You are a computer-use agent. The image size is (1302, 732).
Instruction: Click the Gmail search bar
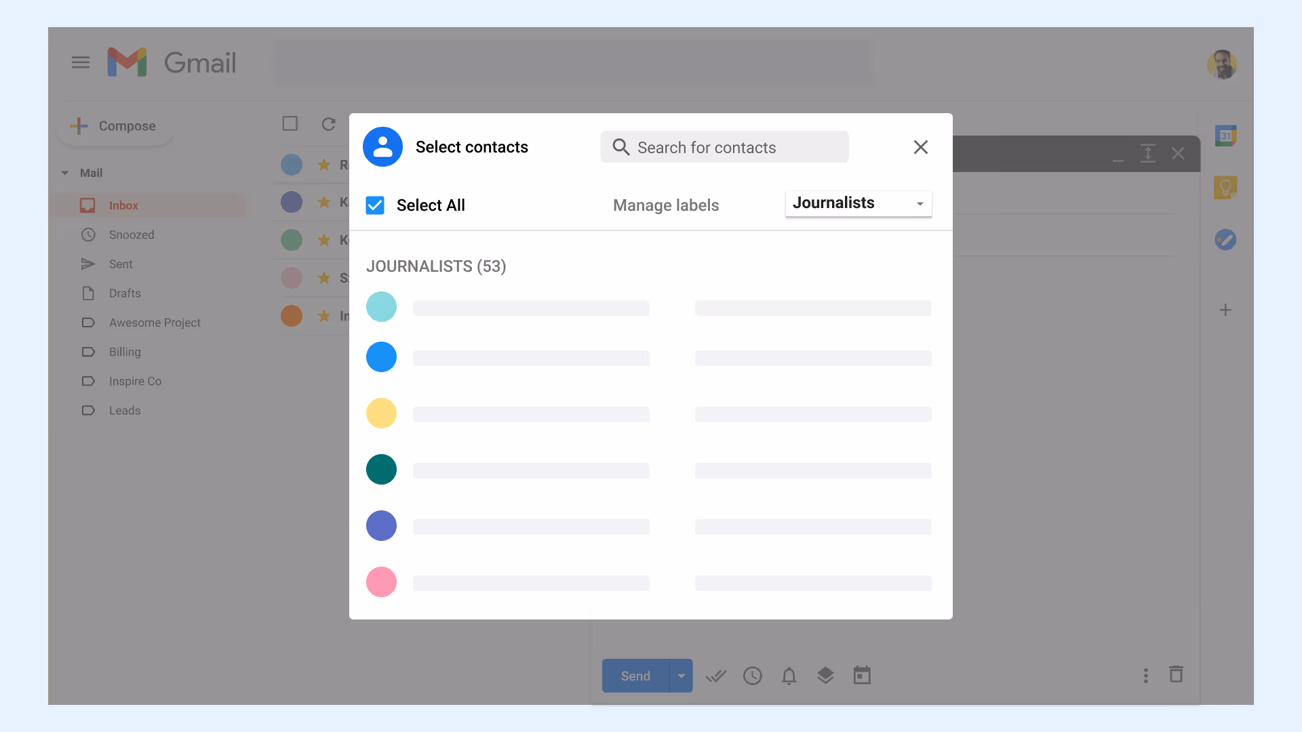click(x=573, y=63)
